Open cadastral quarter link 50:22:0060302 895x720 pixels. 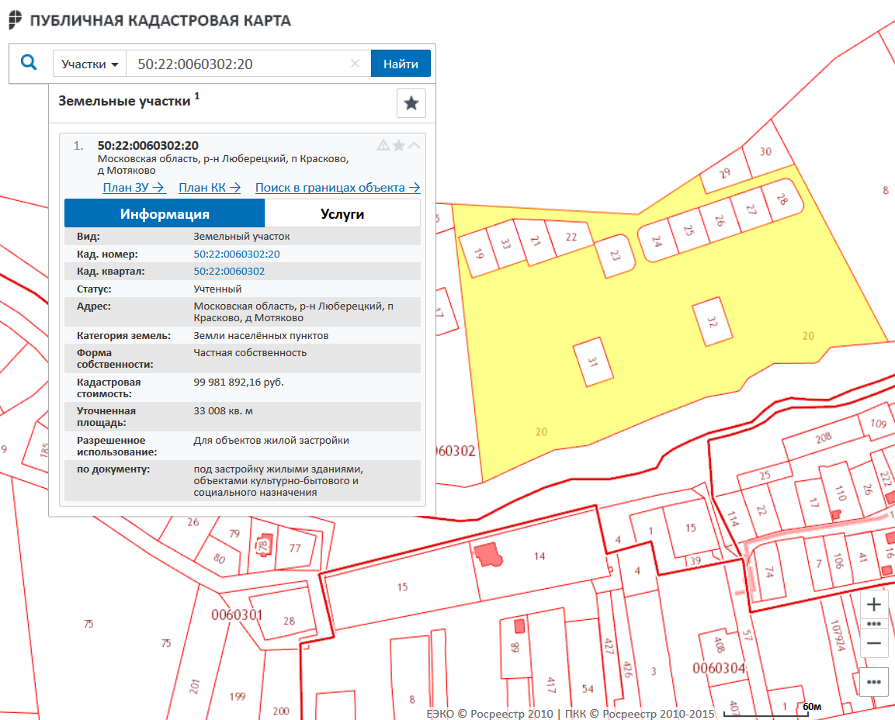tap(229, 272)
